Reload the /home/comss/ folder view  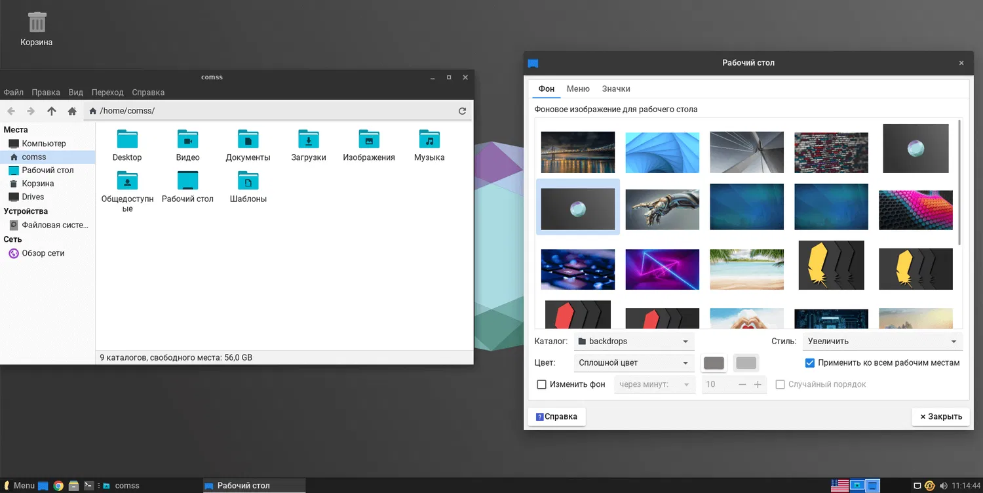click(462, 111)
